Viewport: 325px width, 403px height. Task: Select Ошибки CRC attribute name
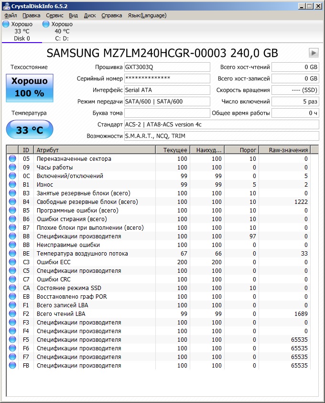pos(54,279)
